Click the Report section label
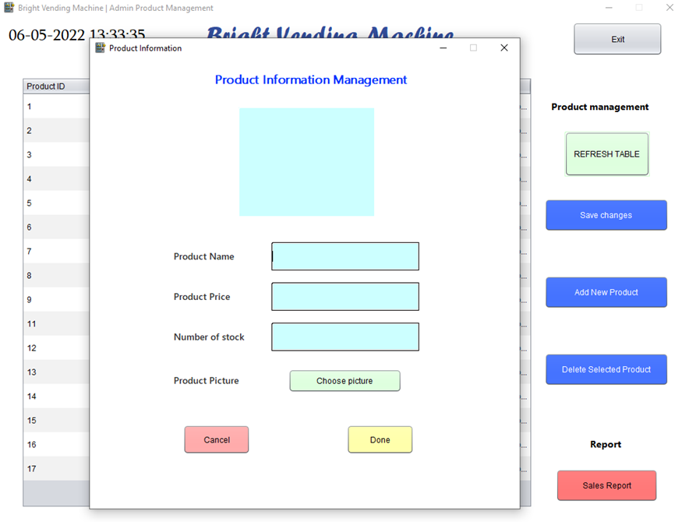 coord(606,444)
